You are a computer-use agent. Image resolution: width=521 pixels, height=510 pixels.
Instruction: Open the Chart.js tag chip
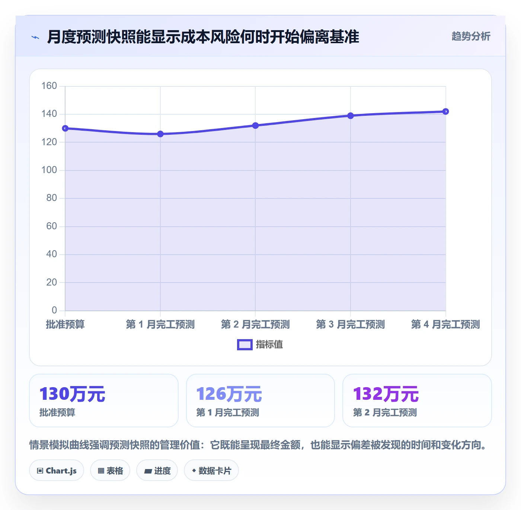[x=57, y=471]
